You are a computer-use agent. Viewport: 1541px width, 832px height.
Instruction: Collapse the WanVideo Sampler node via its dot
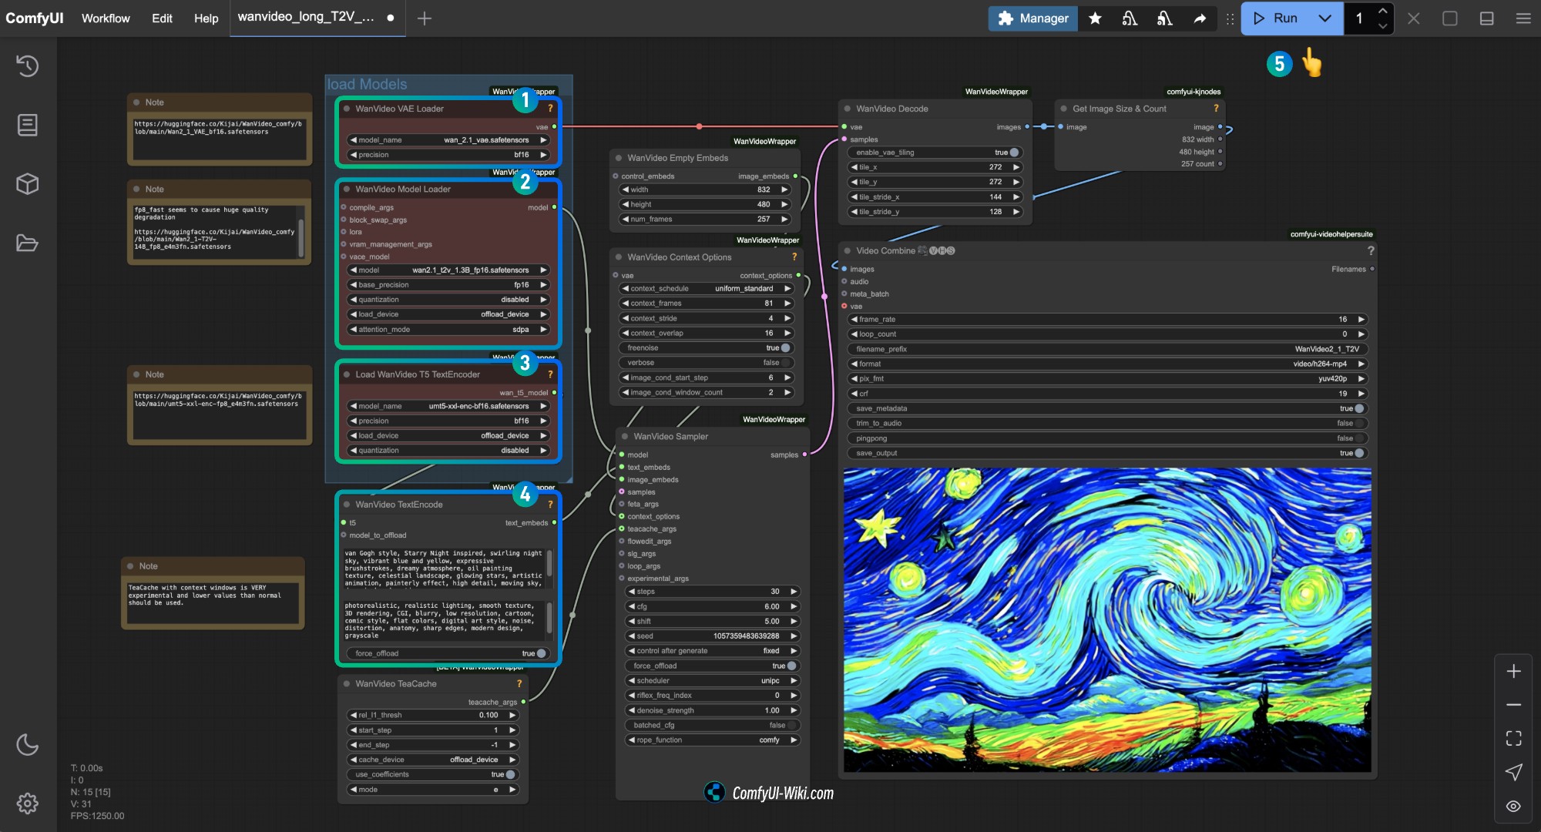point(625,436)
